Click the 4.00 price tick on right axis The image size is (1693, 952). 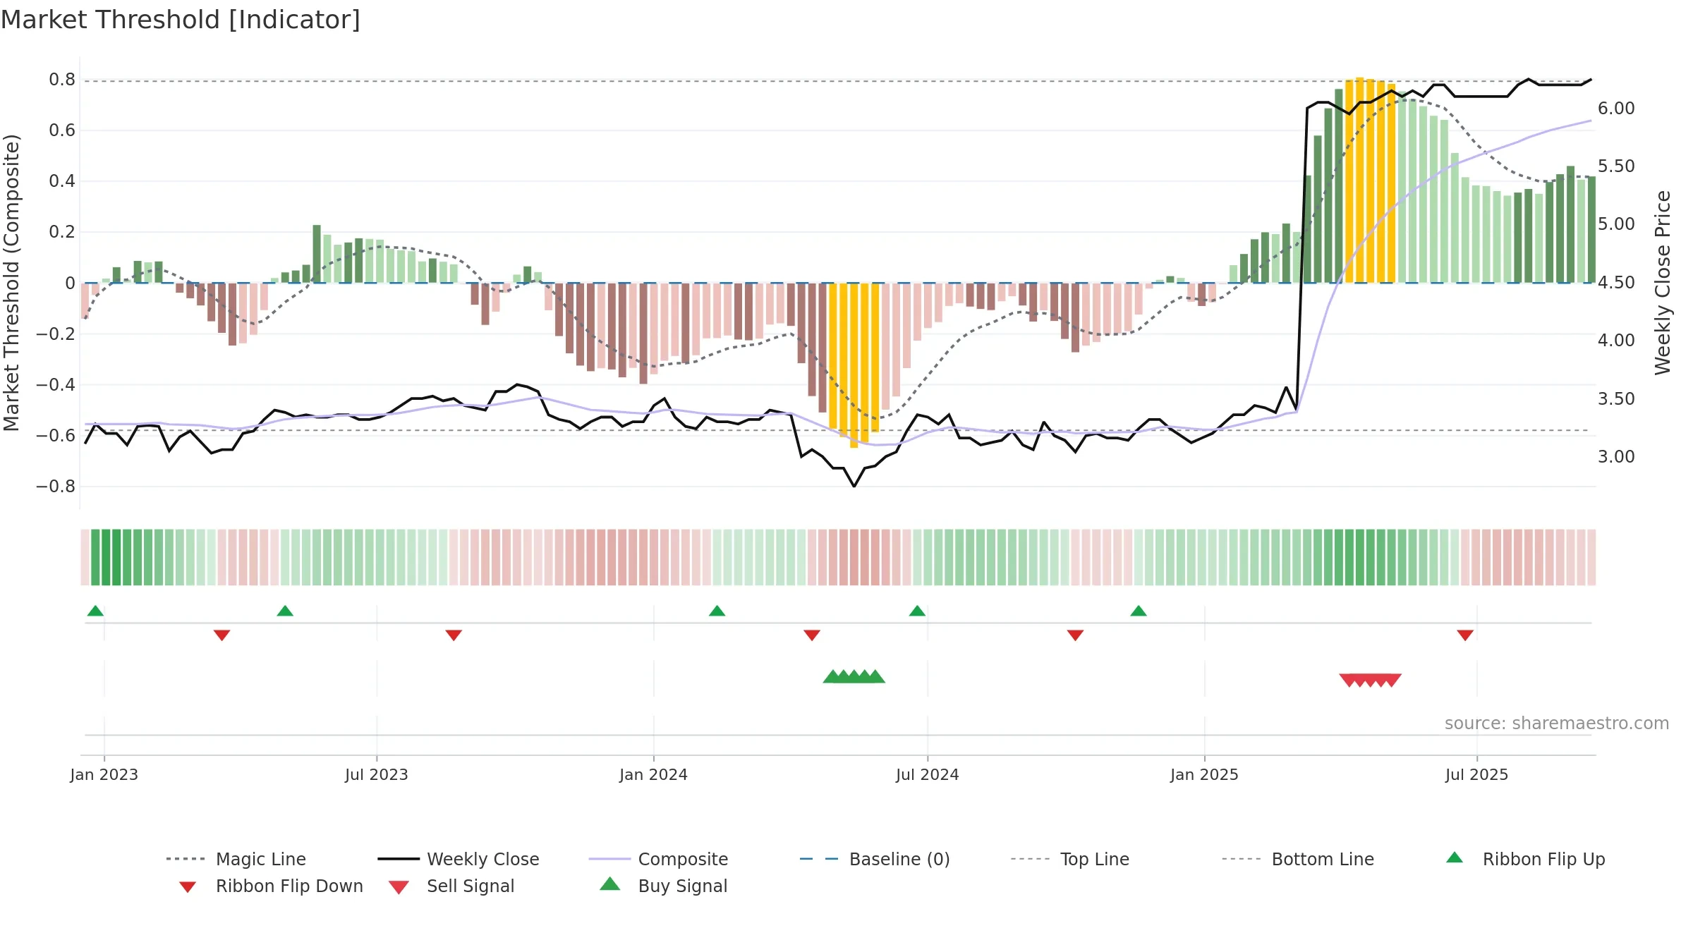point(1617,341)
